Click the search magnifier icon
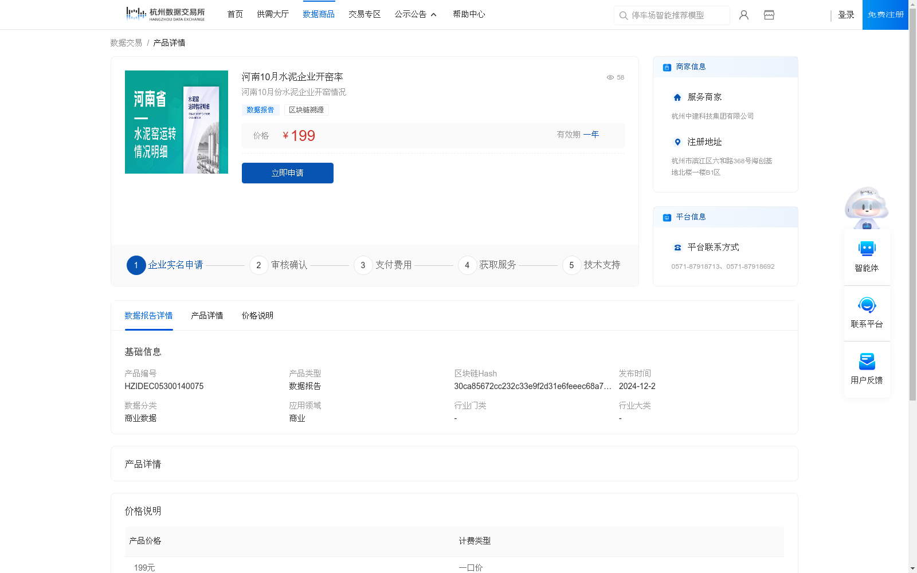The image size is (917, 573). (x=624, y=15)
